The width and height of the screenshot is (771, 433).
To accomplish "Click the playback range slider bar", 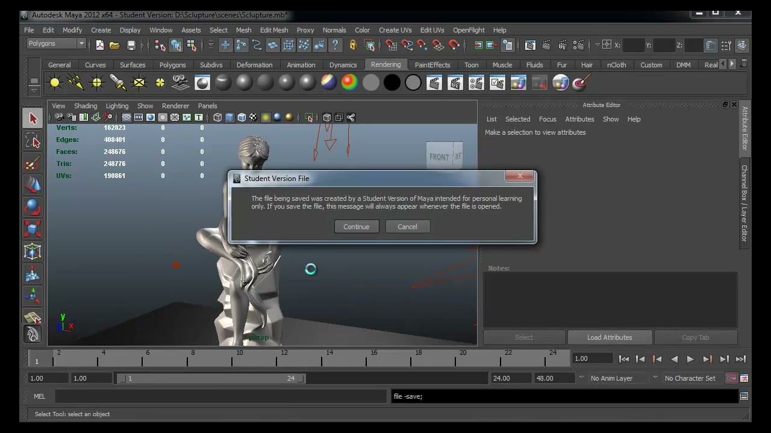I will click(211, 378).
